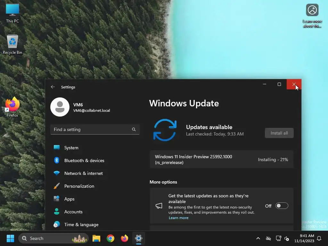This screenshot has height=246, width=328.
Task: Maximize the Settings window
Action: 279,84
